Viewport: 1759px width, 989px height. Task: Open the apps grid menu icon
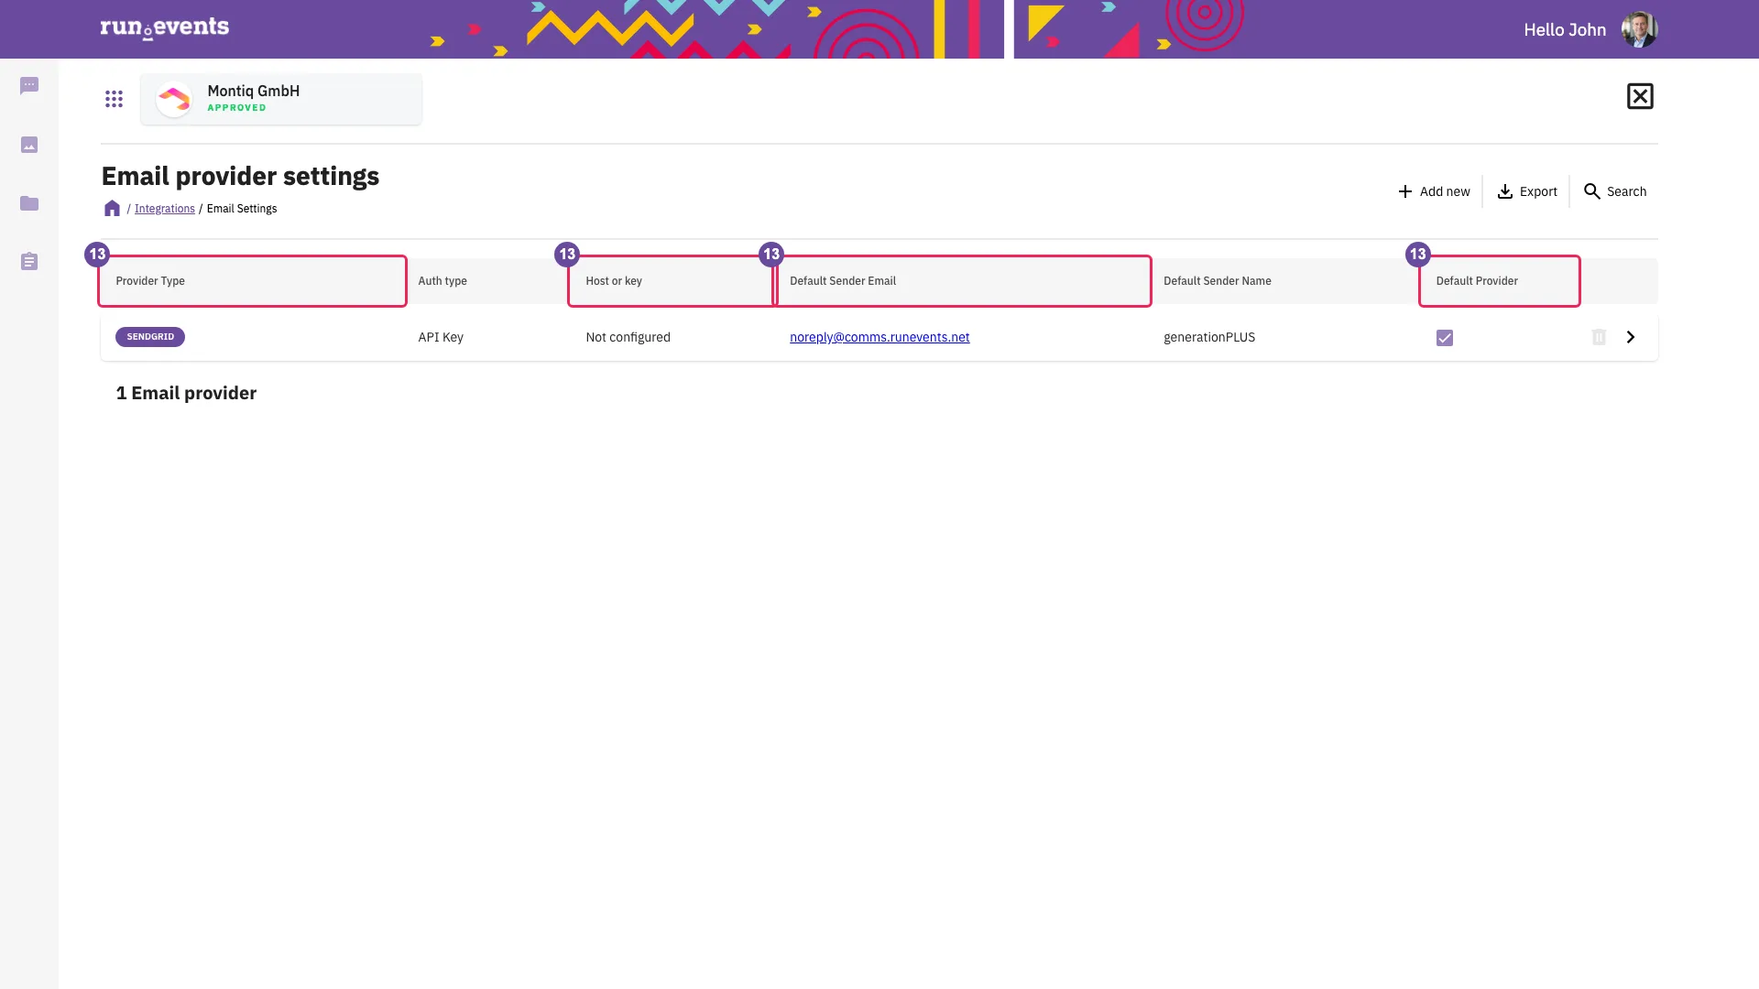tap(114, 99)
